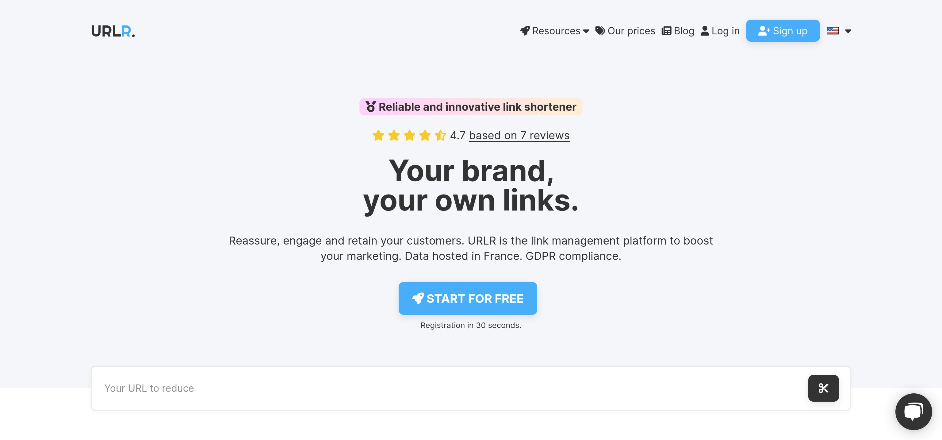942x440 pixels.
Task: Click the US flag language icon
Action: point(833,31)
